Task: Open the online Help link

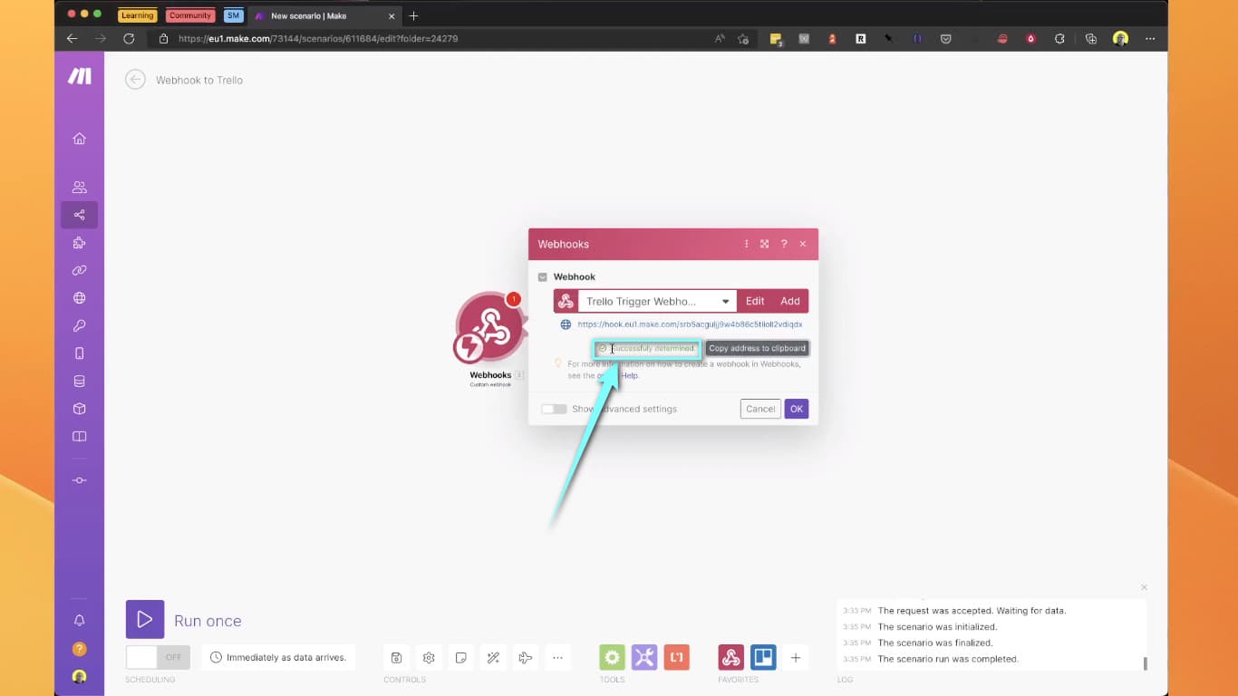Action: tap(618, 375)
